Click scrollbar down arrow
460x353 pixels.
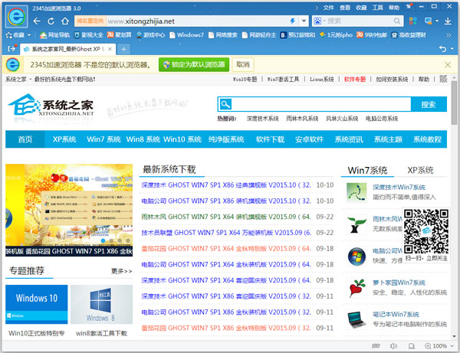454,336
